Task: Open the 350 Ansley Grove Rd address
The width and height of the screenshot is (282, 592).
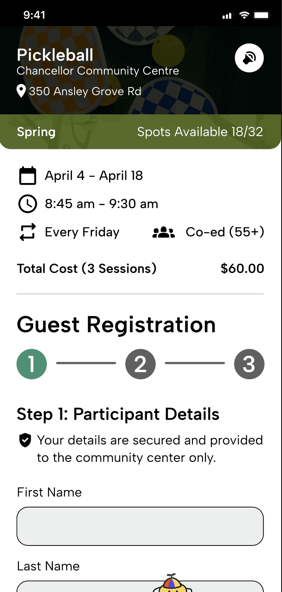Action: point(85,91)
